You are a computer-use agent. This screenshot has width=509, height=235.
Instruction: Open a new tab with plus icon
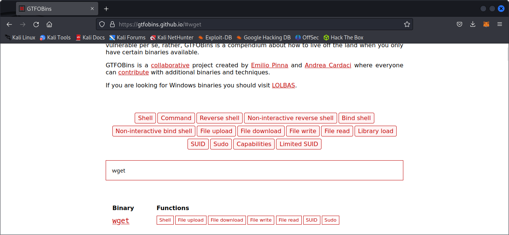(106, 9)
